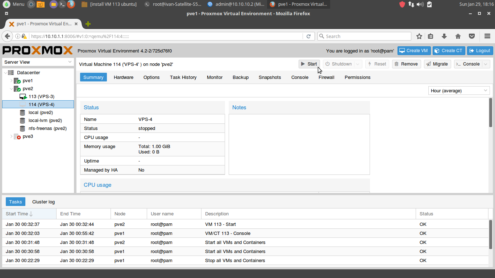This screenshot has width=495, height=278.
Task: Bookmark this page with the star icon
Action: coord(419,36)
